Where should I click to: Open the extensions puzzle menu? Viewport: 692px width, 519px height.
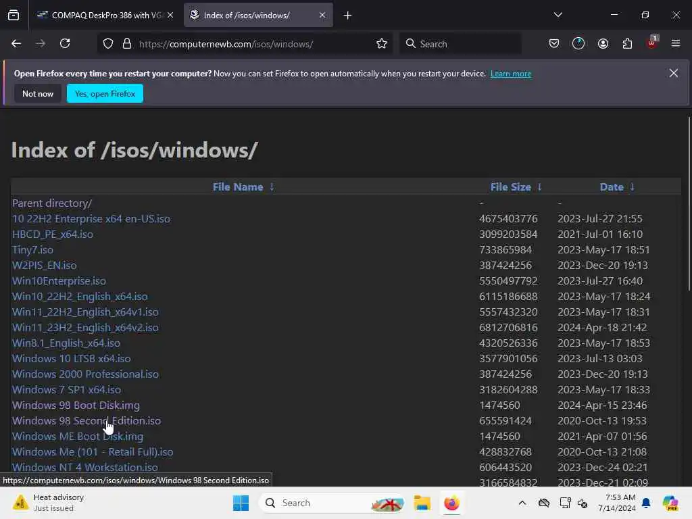click(628, 44)
